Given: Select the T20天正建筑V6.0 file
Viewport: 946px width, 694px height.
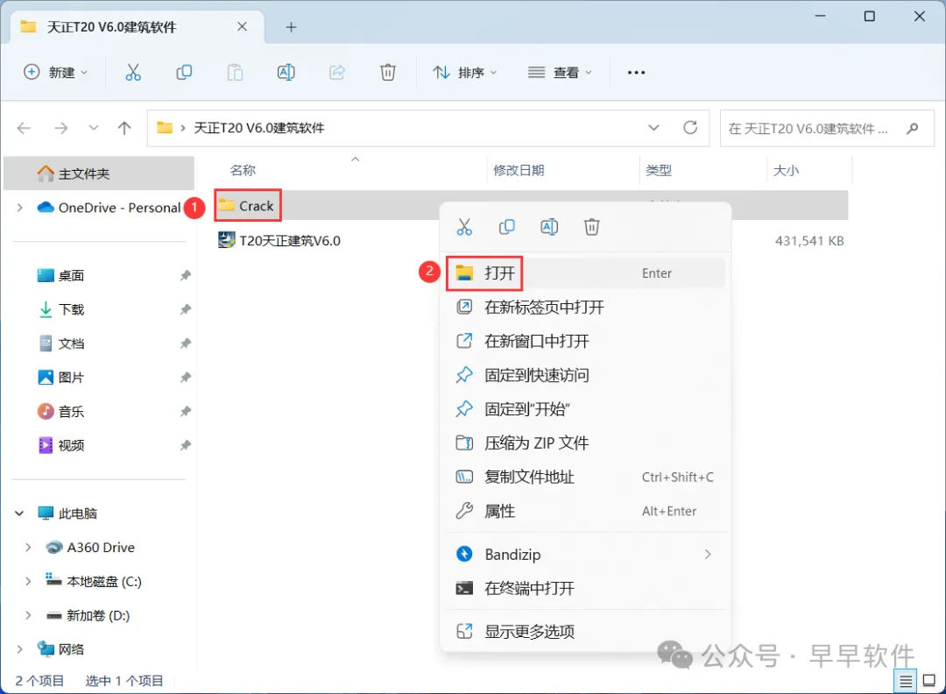Looking at the screenshot, I should click(x=279, y=241).
